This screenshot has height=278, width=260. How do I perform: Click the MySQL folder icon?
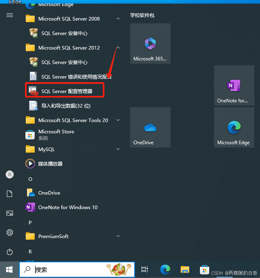point(30,149)
